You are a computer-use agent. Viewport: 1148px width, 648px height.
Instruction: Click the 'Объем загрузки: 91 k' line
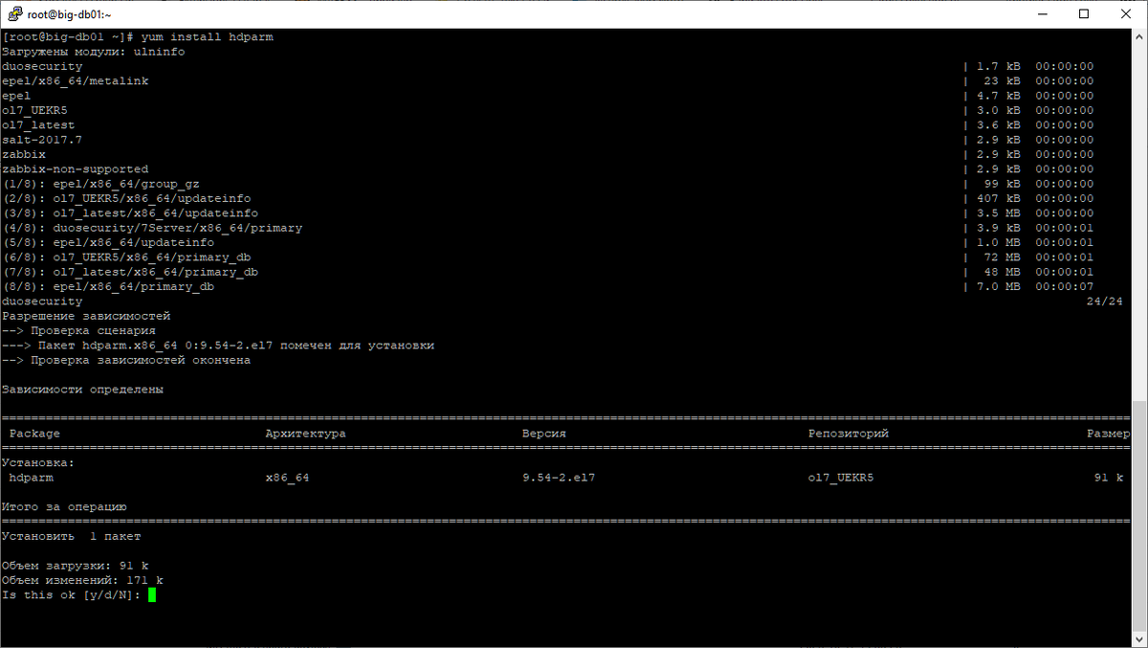coord(76,566)
